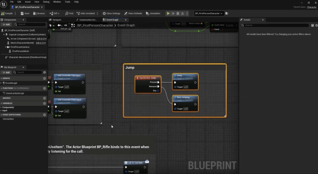The width and height of the screenshot is (318, 174).
Task: Close the Event Graph tab
Action: 126,20
